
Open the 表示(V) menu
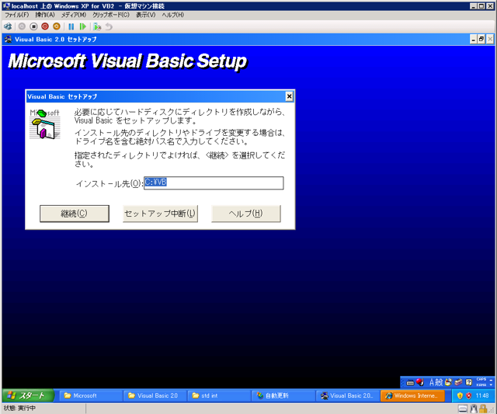(x=145, y=15)
